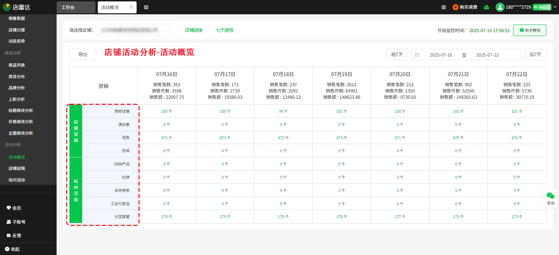Click the 元宝联盟 row label
Image resolution: width=559 pixels, height=255 pixels.
(x=122, y=217)
